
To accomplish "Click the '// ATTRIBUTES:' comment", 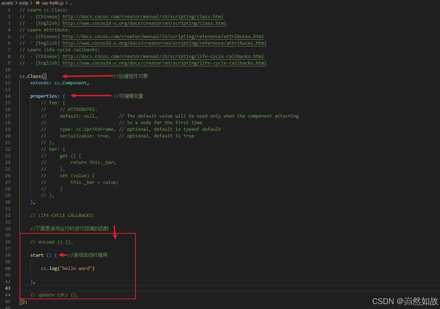I will [x=79, y=109].
